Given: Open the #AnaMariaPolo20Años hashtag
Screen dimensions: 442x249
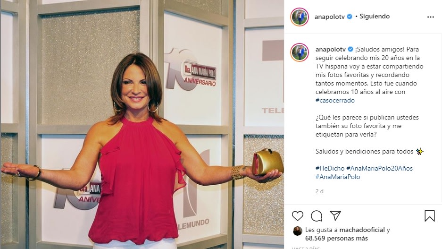Looking at the screenshot, I should pos(379,168).
